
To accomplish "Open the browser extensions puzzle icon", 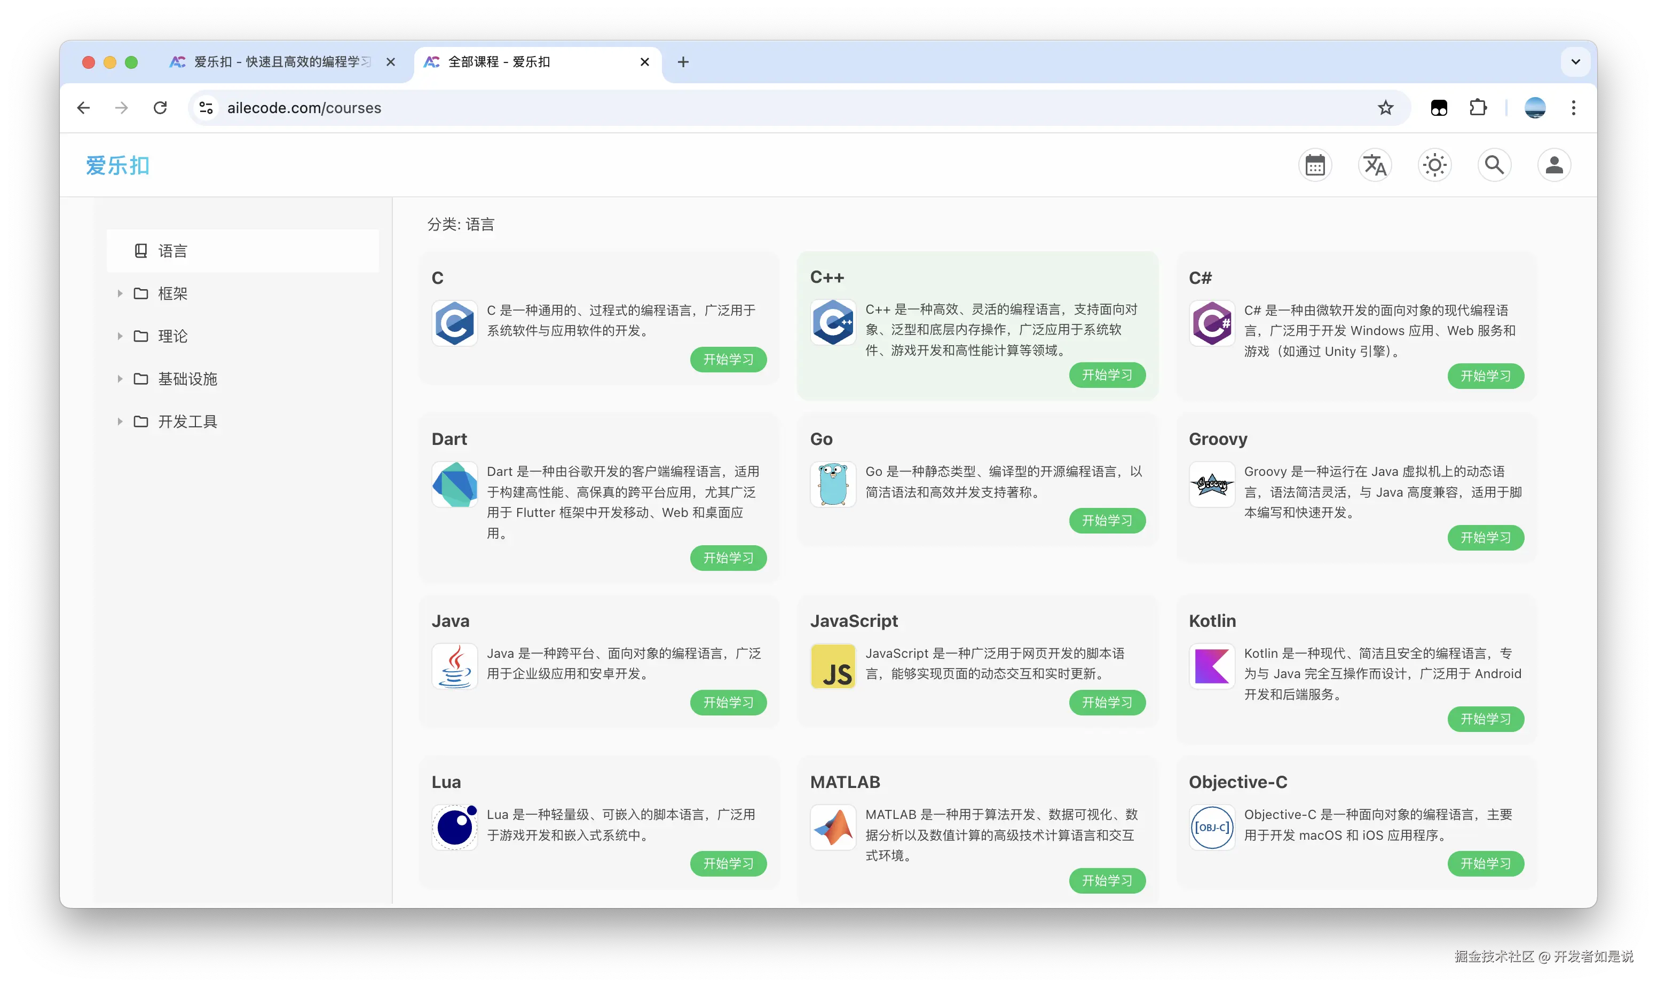I will point(1477,107).
